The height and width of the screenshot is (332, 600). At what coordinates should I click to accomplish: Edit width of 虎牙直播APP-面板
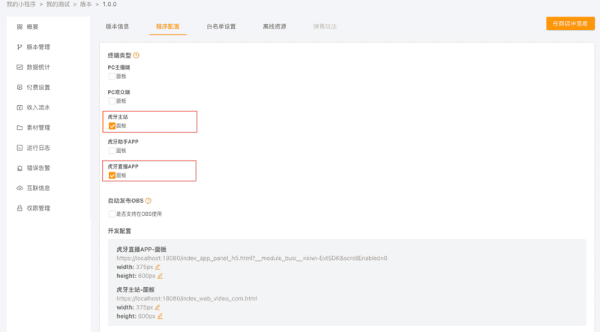click(x=157, y=267)
